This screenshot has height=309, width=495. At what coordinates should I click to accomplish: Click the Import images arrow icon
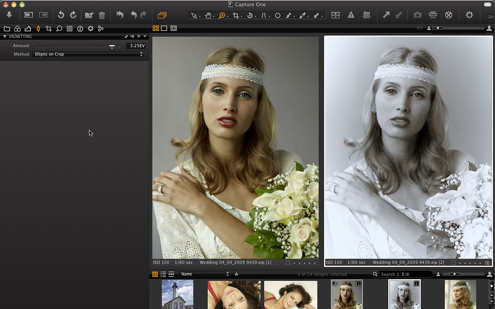coord(9,15)
